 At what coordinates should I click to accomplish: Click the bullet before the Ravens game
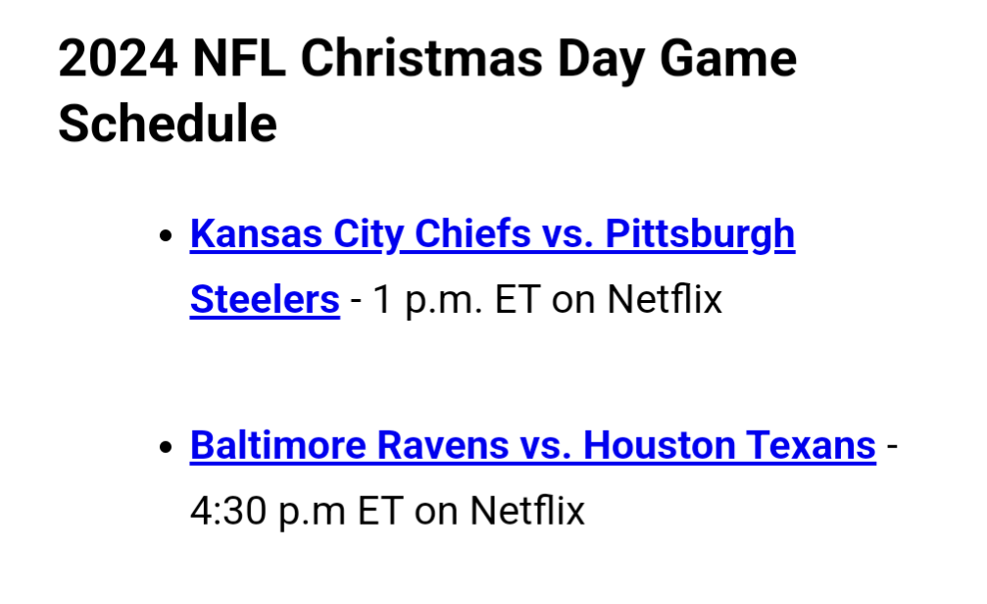coord(167,447)
